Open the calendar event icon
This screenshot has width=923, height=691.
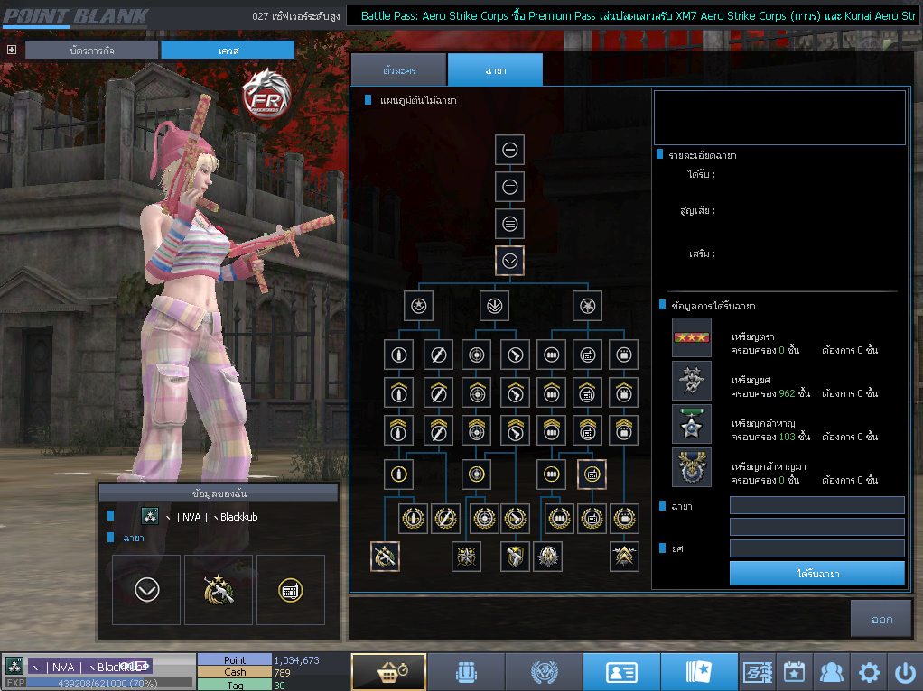793,672
